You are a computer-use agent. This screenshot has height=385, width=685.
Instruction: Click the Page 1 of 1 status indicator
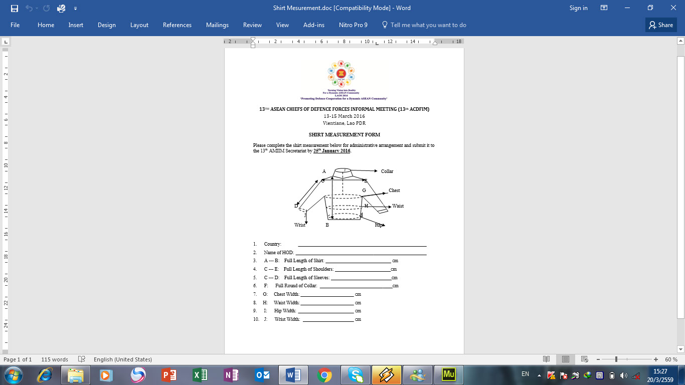pyautogui.click(x=18, y=359)
